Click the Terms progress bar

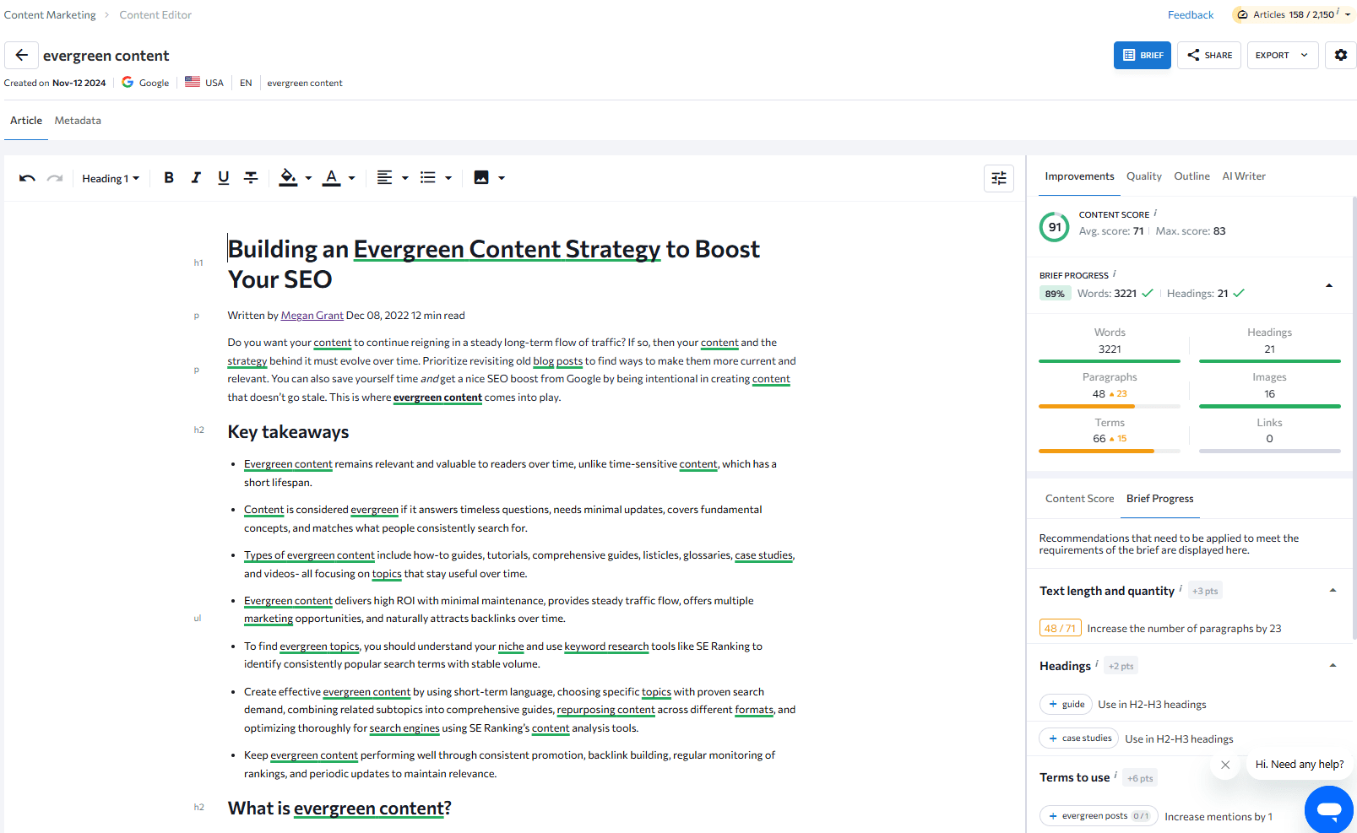1110,452
